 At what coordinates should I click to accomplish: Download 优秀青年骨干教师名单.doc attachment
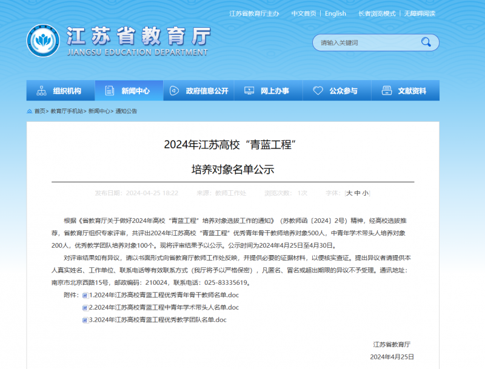pos(164,295)
